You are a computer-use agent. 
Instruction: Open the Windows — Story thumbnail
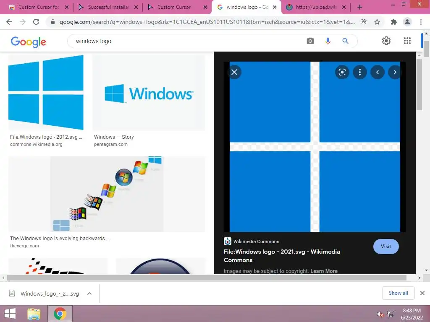[149, 92]
